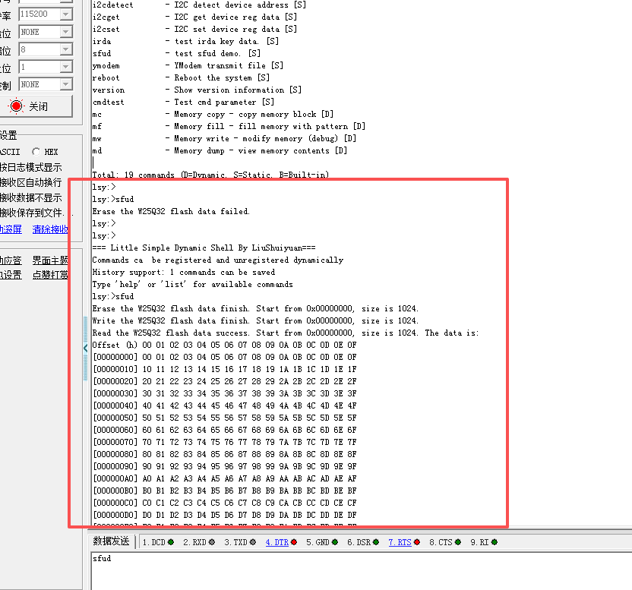Click the 清除接收 link
Viewport: 632px width, 590px height.
point(50,229)
